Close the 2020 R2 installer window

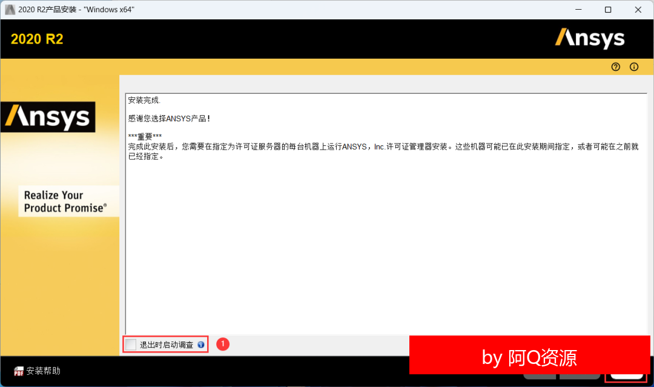[638, 10]
